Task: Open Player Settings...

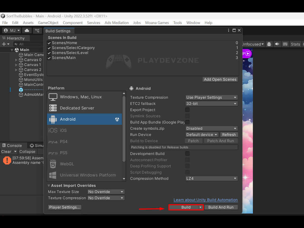Action: (x=65, y=207)
